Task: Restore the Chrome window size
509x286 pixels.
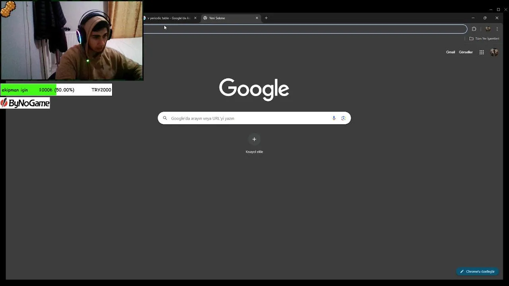Action: [485, 18]
